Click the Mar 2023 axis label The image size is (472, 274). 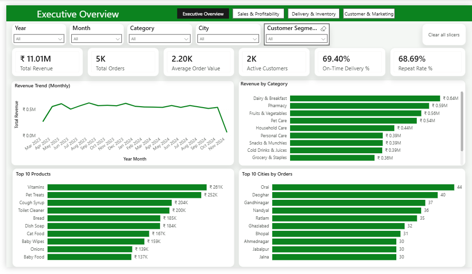(x=33, y=144)
